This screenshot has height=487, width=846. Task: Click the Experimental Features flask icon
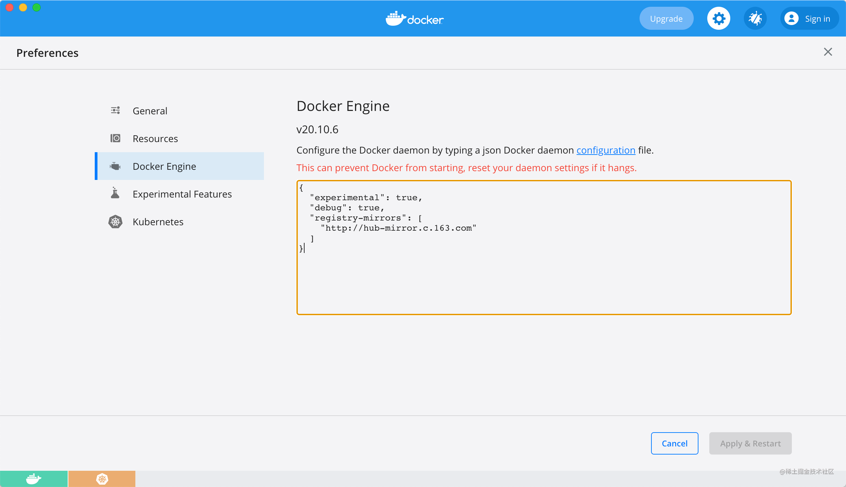click(x=115, y=193)
